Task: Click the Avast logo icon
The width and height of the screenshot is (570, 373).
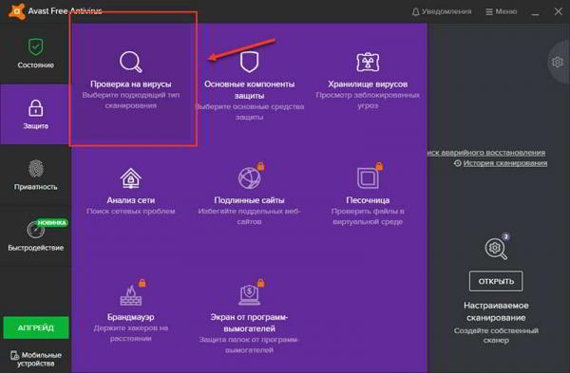Action: point(17,10)
